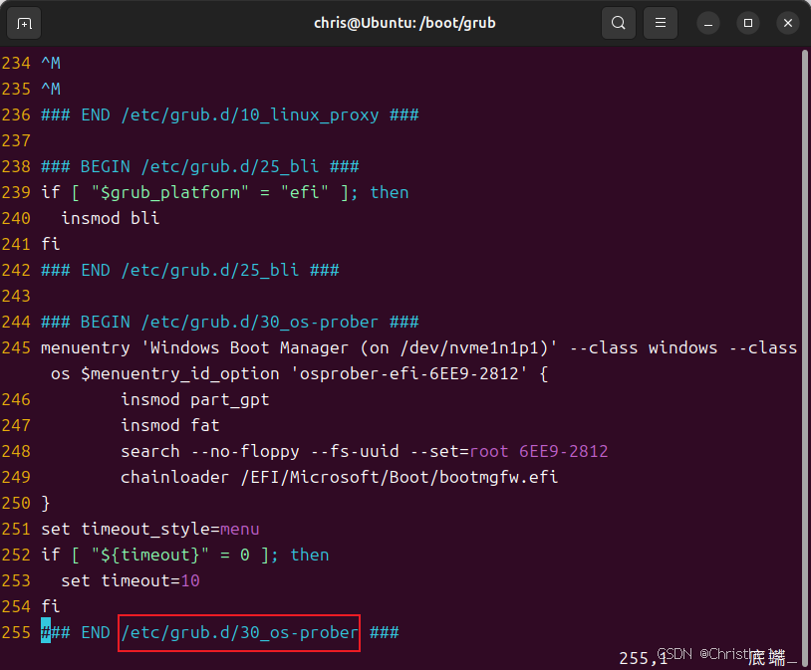The height and width of the screenshot is (670, 811).
Task: Click the insmod fat statement
Action: click(x=169, y=425)
